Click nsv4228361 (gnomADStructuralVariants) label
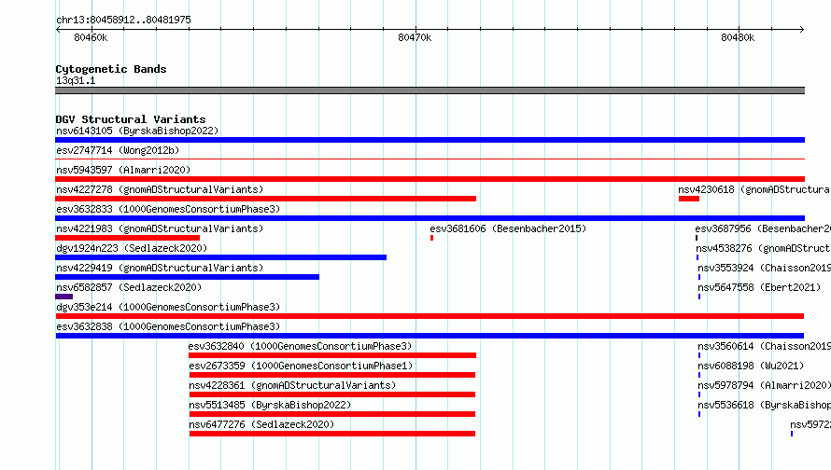Screen dimensions: 831x470 pyautogui.click(x=292, y=385)
